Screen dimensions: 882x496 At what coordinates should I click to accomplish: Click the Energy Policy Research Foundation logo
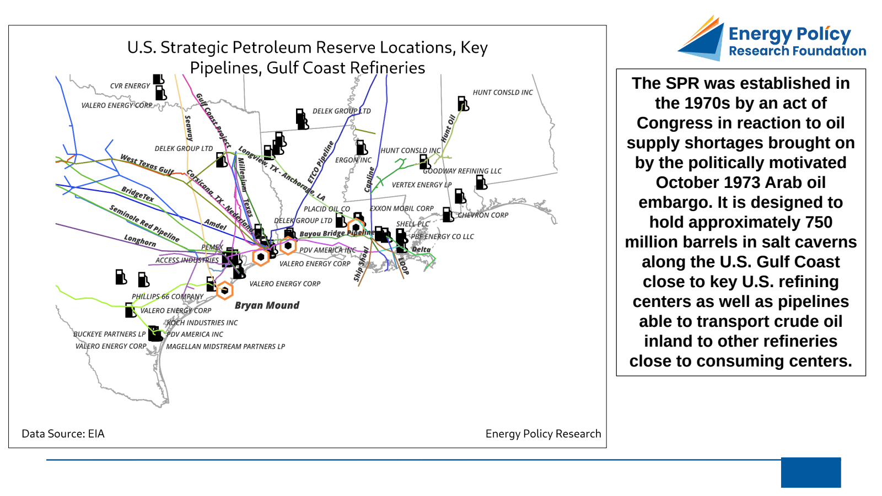click(x=772, y=38)
